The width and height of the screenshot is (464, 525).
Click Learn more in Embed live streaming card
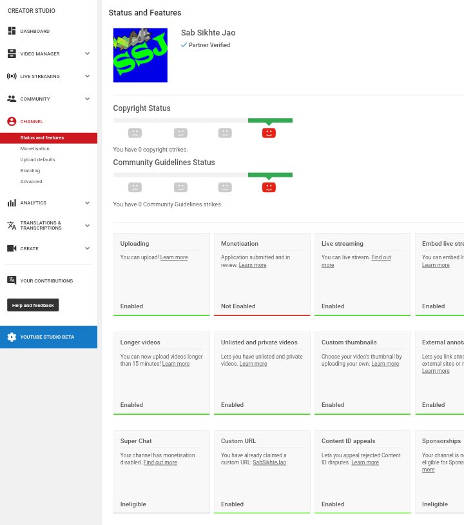pyautogui.click(x=436, y=265)
